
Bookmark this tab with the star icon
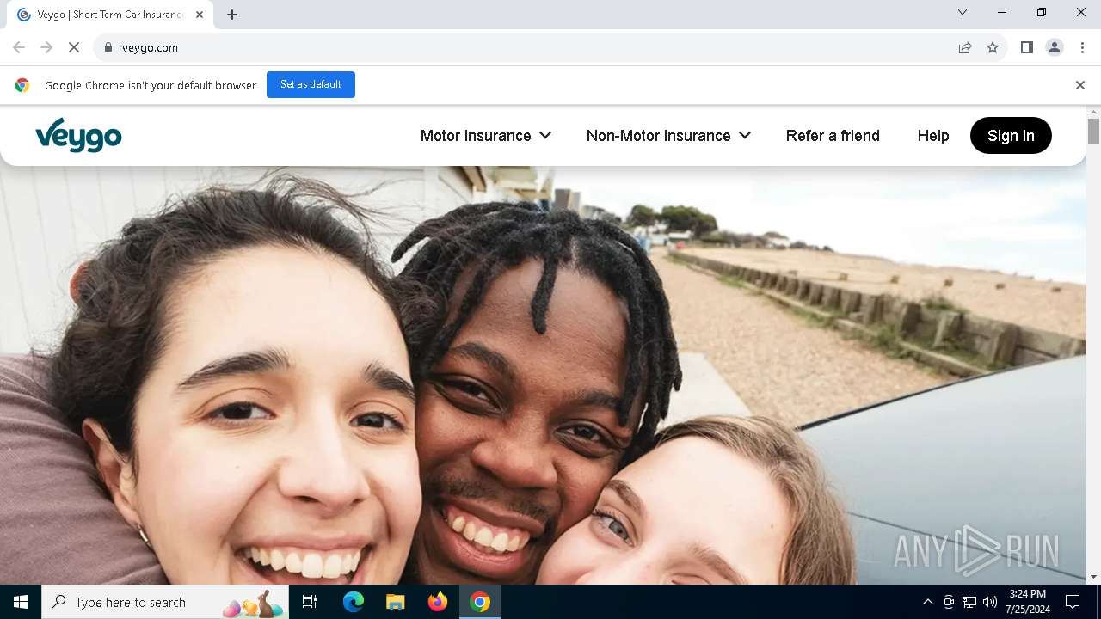coord(993,47)
